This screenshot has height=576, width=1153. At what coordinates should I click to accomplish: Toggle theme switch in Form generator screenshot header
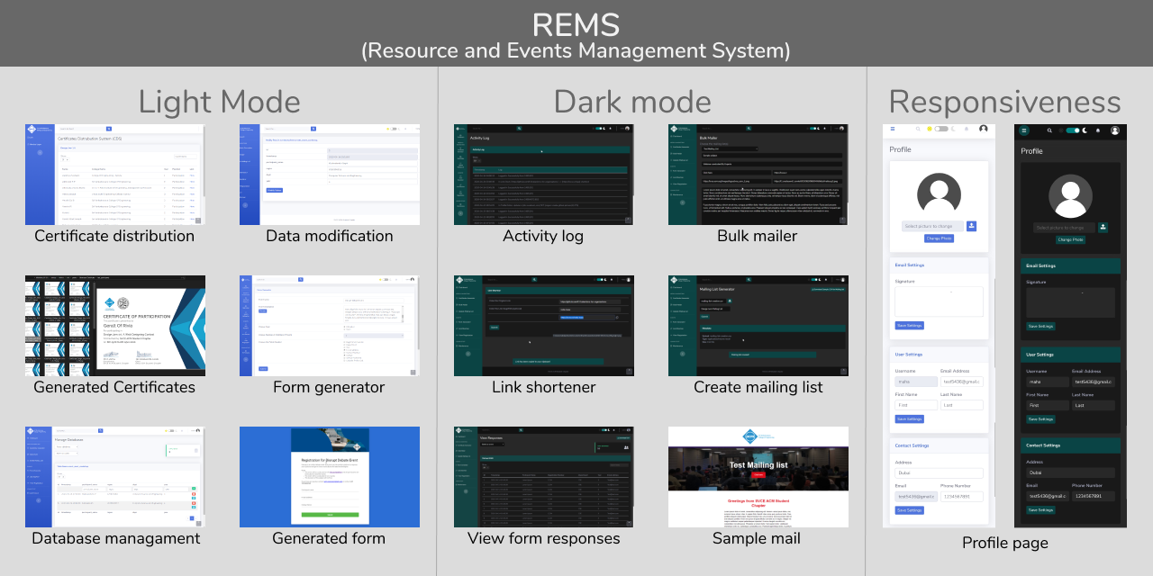point(386,280)
